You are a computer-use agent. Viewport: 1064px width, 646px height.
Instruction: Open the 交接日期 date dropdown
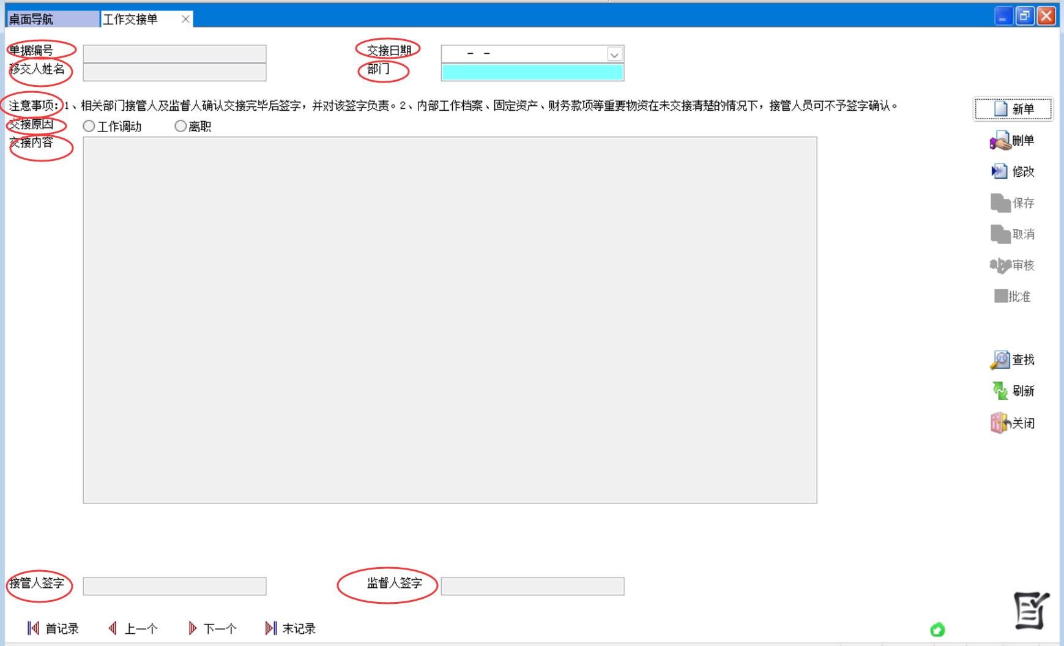pos(614,54)
